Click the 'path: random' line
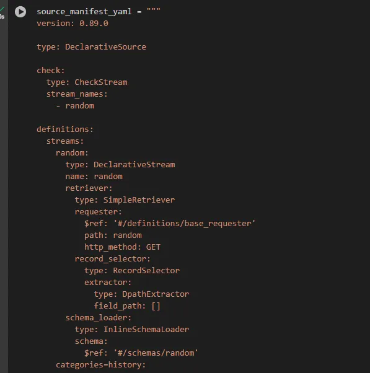370x373 pixels. [113, 235]
